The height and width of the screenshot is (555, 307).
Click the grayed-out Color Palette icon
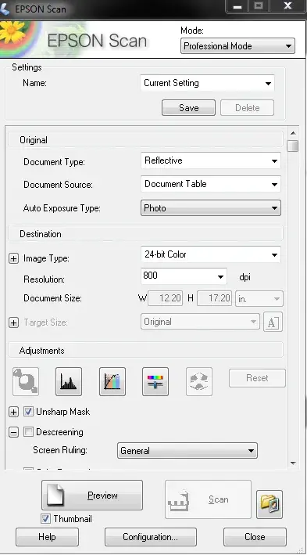[x=199, y=381]
